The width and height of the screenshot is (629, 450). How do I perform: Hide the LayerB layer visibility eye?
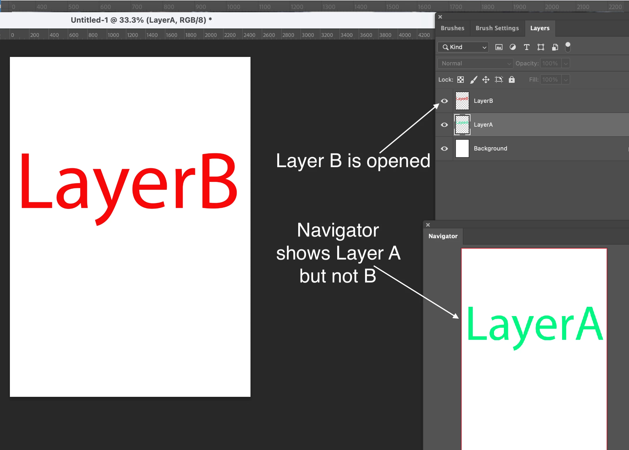(x=444, y=101)
